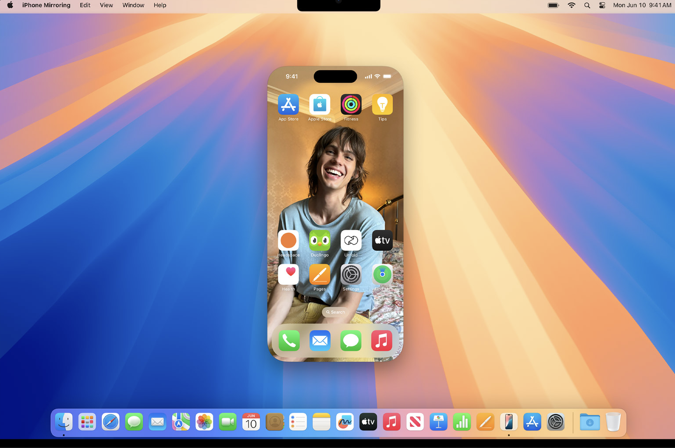Open Maps from the Mac Dock
Image resolution: width=675 pixels, height=448 pixels.
point(181,422)
